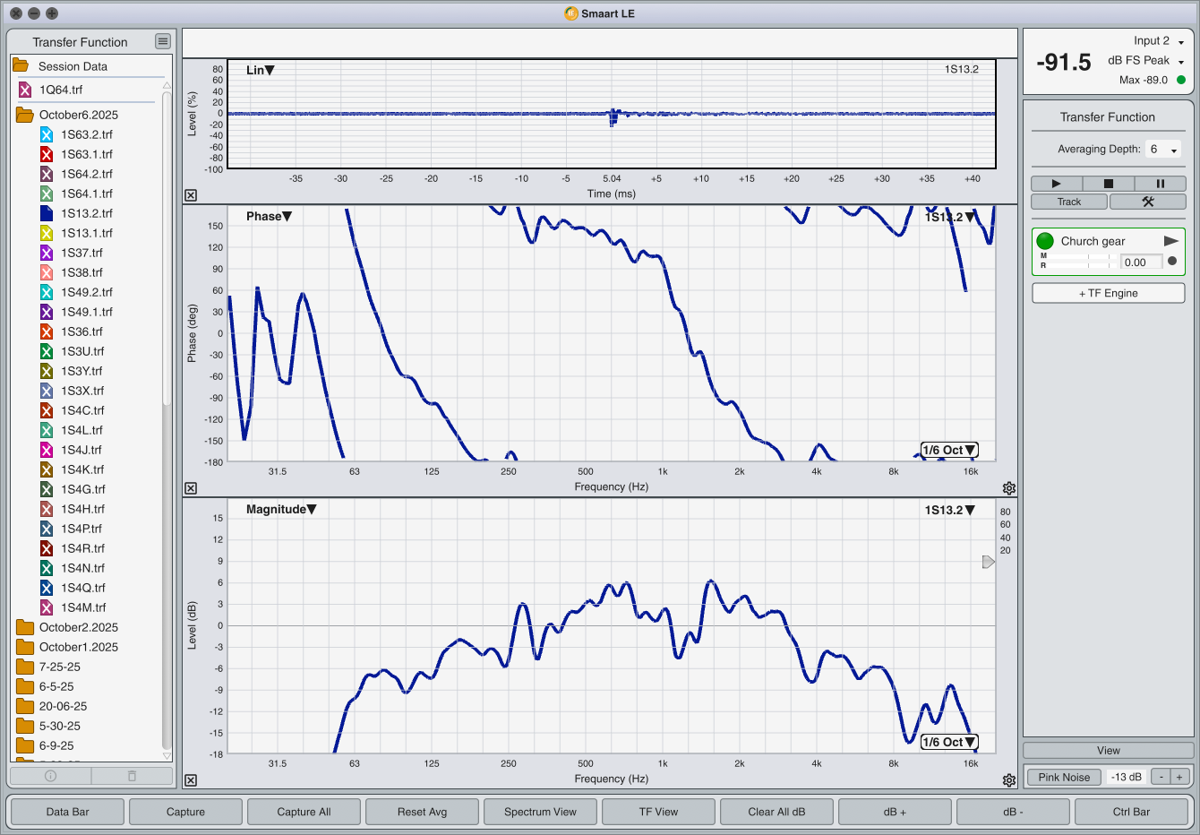The height and width of the screenshot is (835, 1200).
Task: Toggle visibility of the 1S49.2.trf trace
Action: (x=47, y=292)
